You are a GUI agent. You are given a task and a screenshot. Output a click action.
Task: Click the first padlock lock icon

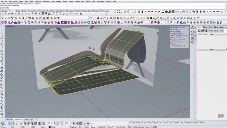pos(20,18)
